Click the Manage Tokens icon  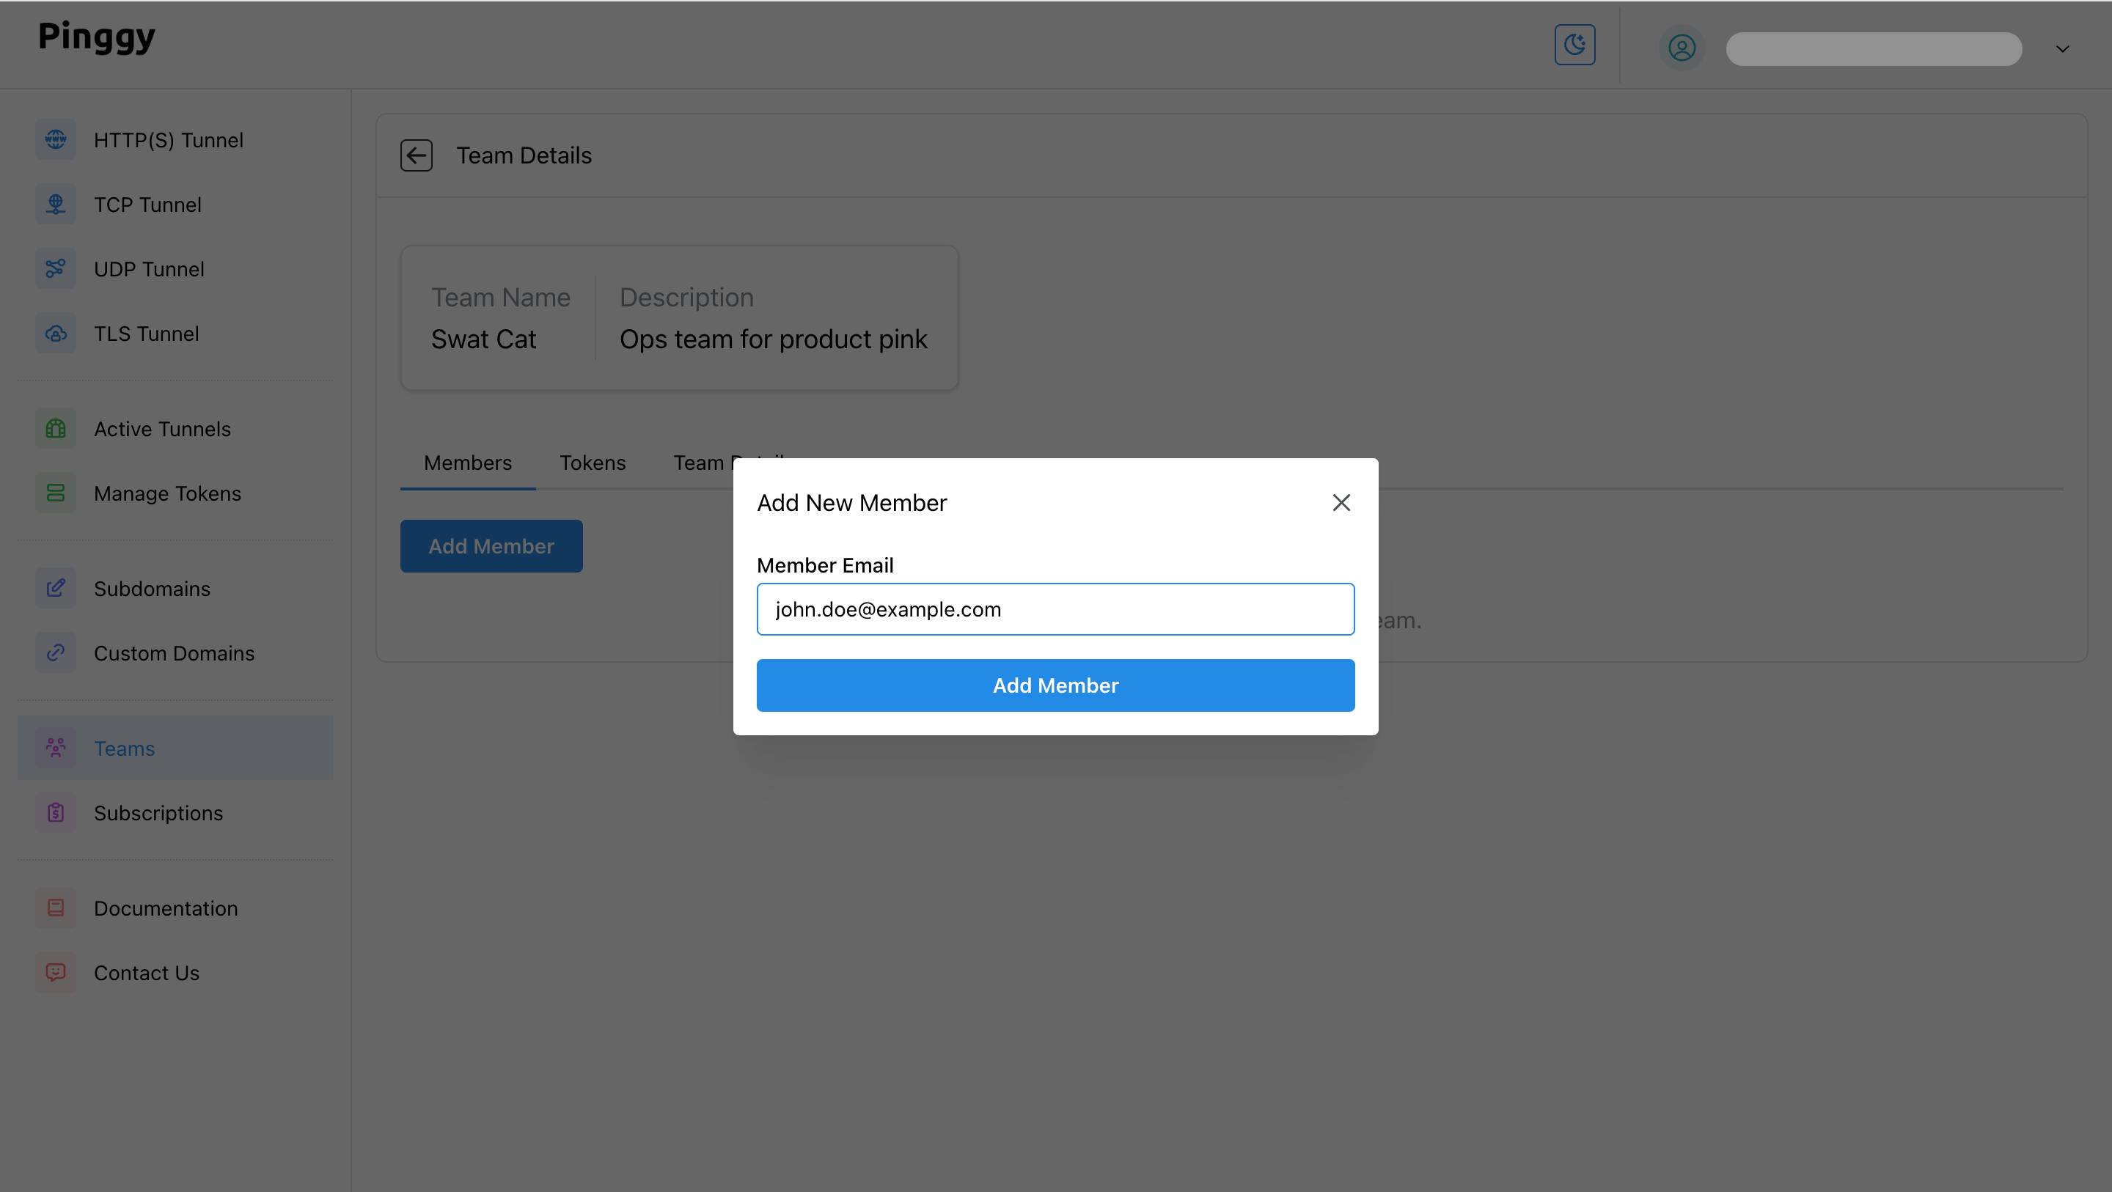pos(56,493)
